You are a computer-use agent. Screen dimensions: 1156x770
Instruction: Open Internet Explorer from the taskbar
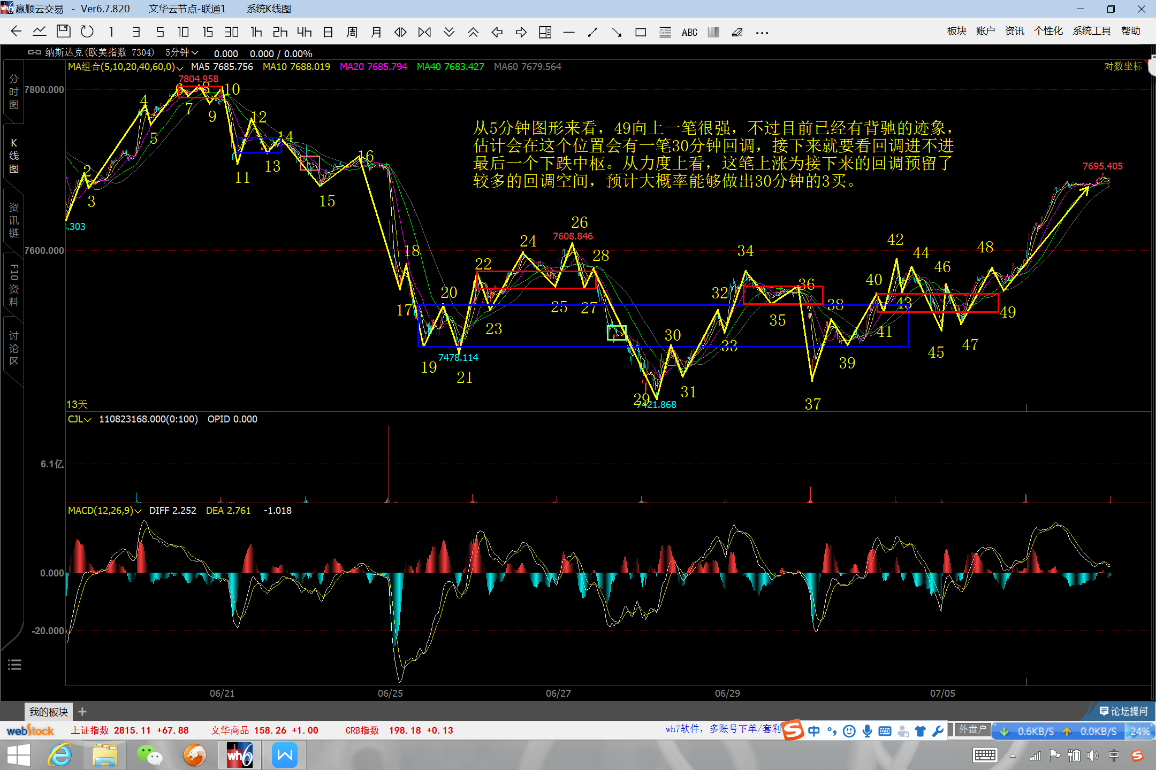click(x=60, y=756)
